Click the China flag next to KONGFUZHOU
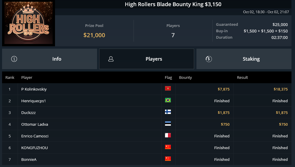The image size is (295, 167). pos(168,147)
